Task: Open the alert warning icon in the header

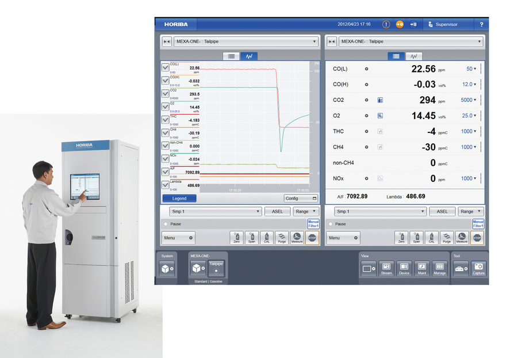Action: (x=386, y=24)
